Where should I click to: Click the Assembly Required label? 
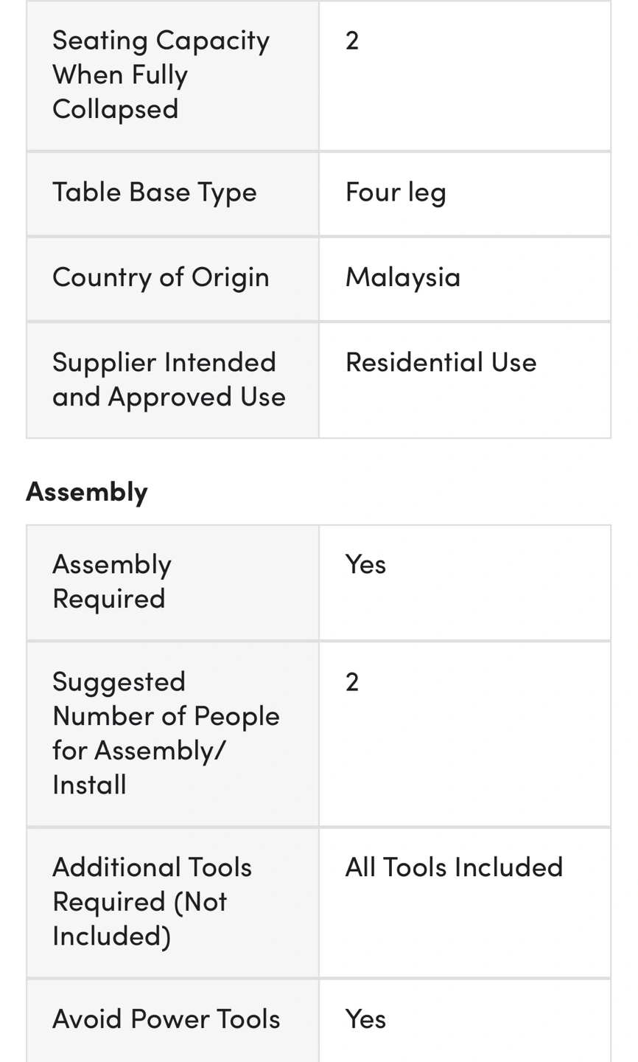(x=112, y=581)
